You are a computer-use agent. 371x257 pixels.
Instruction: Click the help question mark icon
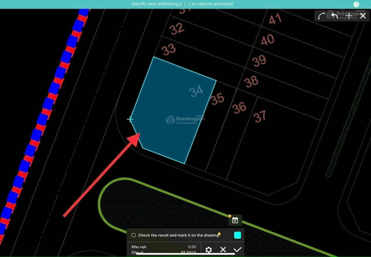(x=356, y=4)
